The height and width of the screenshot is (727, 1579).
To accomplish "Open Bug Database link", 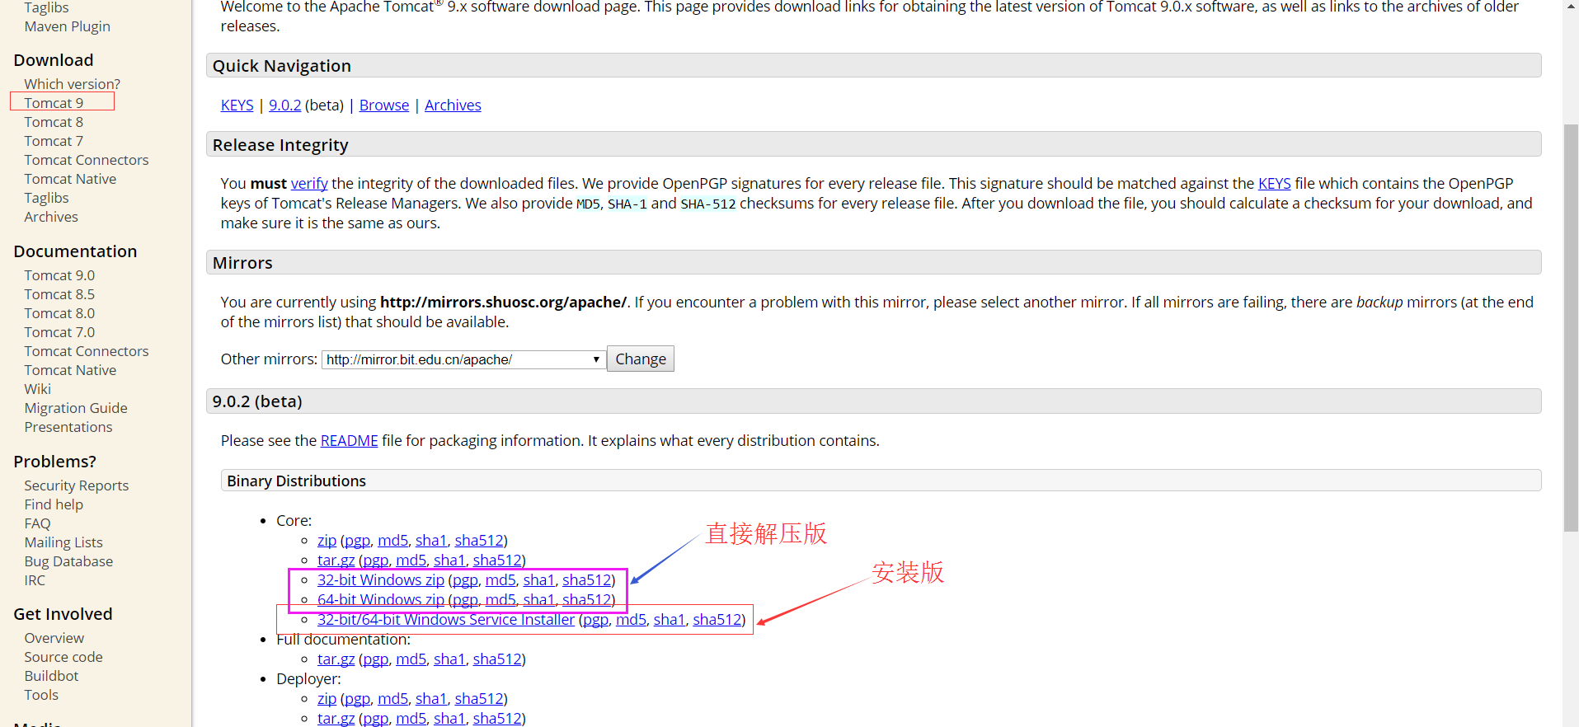I will coord(68,561).
